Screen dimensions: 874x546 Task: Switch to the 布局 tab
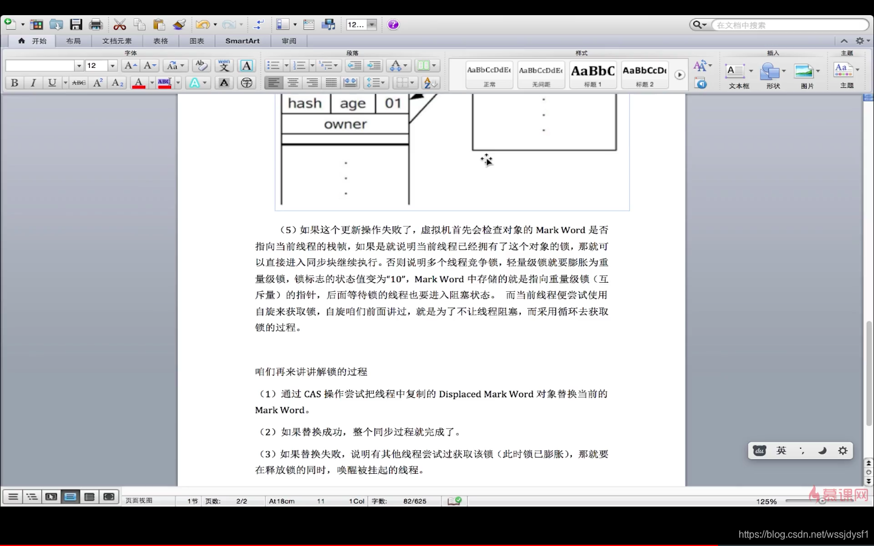[73, 41]
